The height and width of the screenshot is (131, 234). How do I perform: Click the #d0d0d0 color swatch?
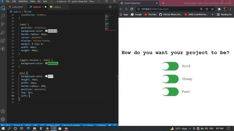[x=46, y=31]
